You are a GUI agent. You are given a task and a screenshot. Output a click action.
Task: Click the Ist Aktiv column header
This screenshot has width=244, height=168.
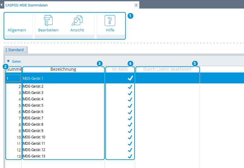point(120,69)
